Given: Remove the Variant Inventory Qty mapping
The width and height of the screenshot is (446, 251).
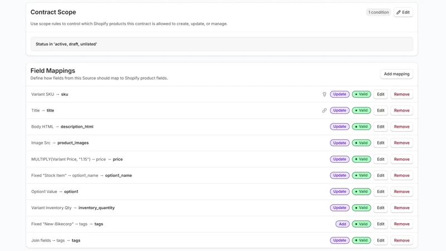Looking at the screenshot, I should [401, 207].
